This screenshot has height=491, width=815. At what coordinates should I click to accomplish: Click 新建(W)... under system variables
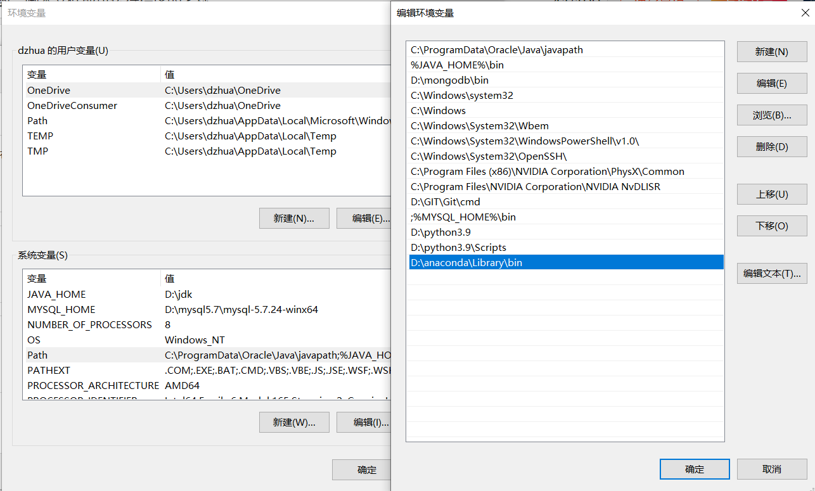(295, 422)
